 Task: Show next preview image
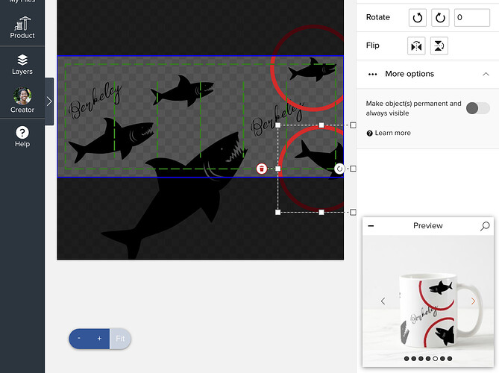click(473, 301)
